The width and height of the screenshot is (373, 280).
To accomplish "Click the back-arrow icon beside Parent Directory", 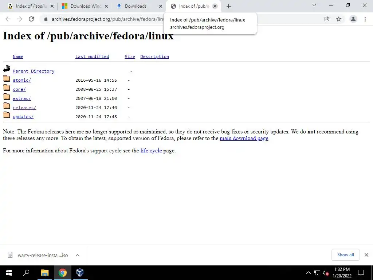I will click(x=7, y=69).
